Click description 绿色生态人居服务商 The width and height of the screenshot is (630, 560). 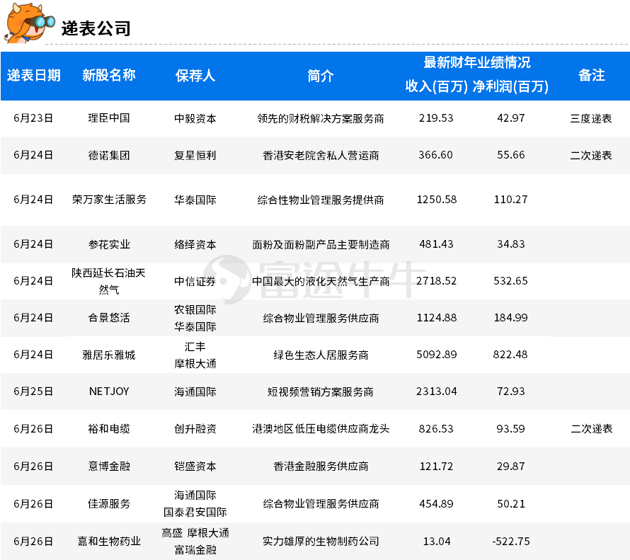click(321, 355)
